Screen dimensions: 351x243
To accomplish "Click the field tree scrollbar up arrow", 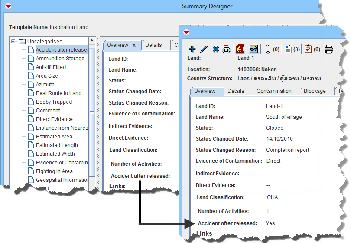I will pyautogui.click(x=92, y=40).
